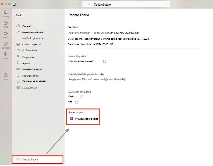Select Notificări și activitate settings
Viewport: 213px width, 166px height.
[33, 38]
